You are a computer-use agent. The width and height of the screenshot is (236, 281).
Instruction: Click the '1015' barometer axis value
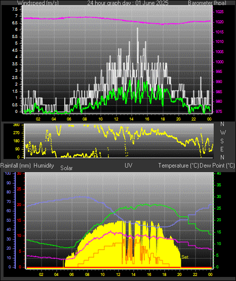coord(219,32)
